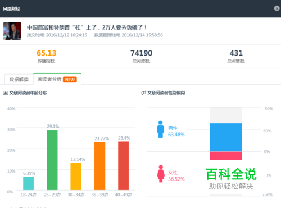The height and width of the screenshot is (208, 281).
Task: Click the teal 18-24岁 bar
Action: [29, 183]
